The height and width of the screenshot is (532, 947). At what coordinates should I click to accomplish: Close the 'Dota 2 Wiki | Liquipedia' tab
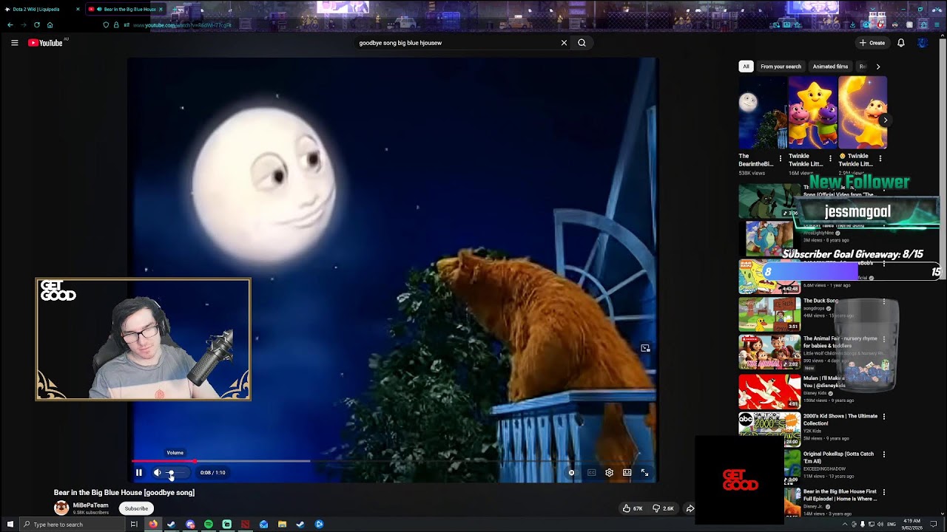click(x=78, y=10)
